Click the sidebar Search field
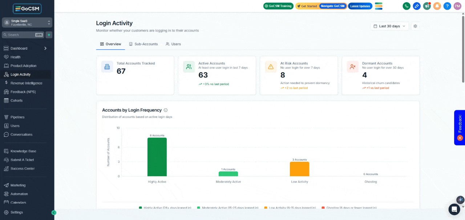 coord(23,35)
